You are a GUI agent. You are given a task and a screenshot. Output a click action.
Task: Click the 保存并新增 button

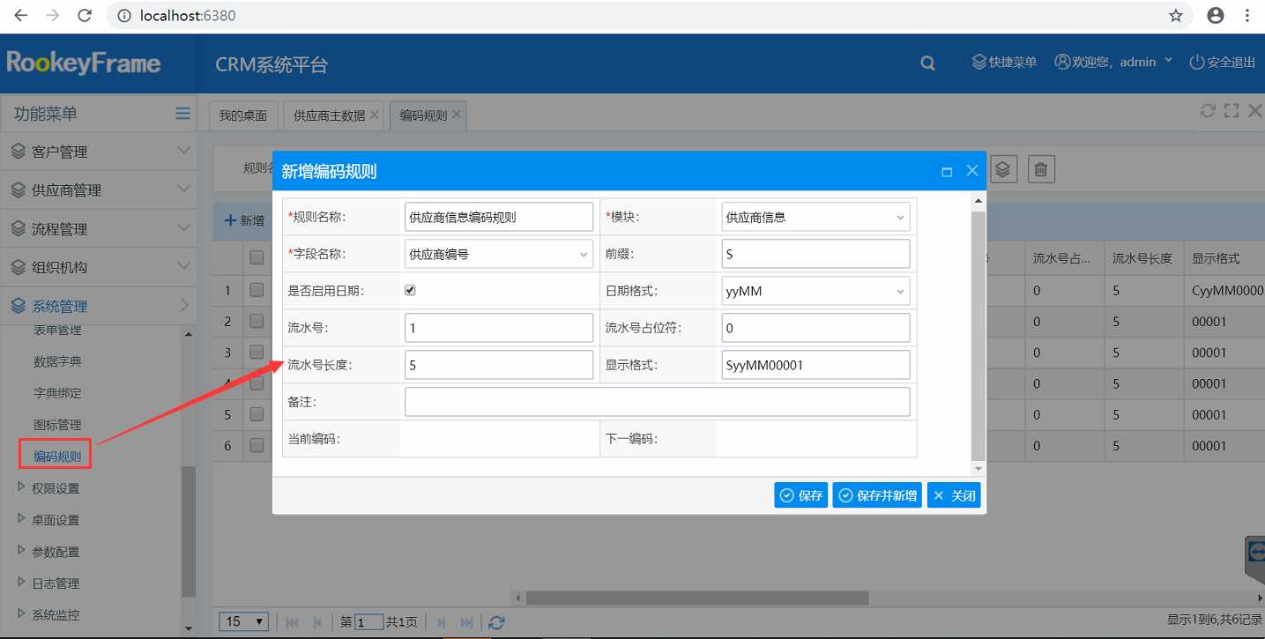point(877,495)
